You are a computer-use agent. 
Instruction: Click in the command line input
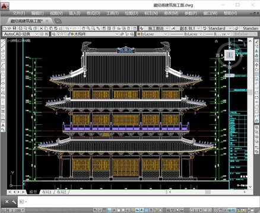(138, 202)
